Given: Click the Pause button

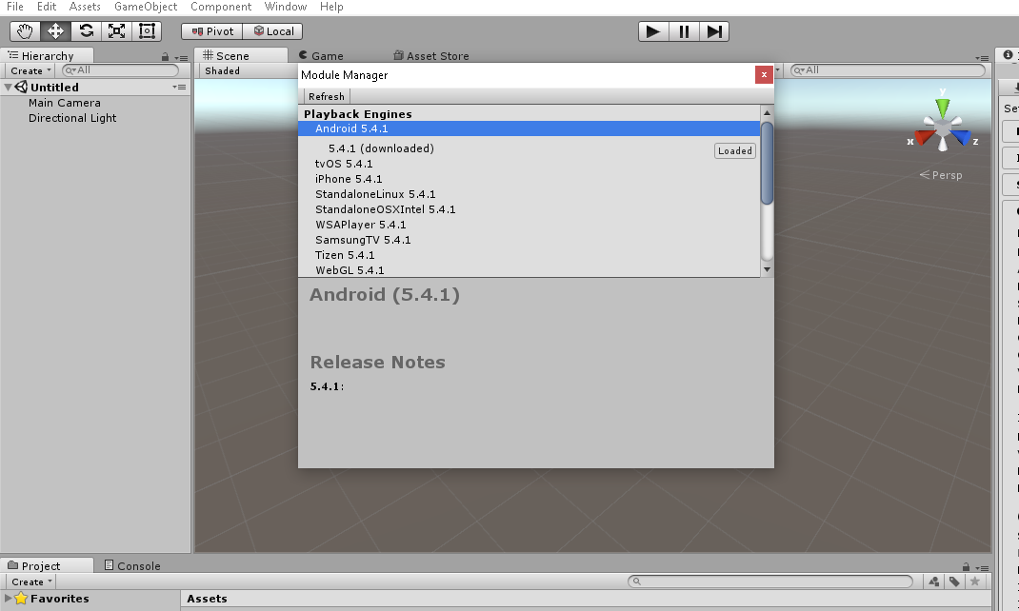Looking at the screenshot, I should click(684, 31).
